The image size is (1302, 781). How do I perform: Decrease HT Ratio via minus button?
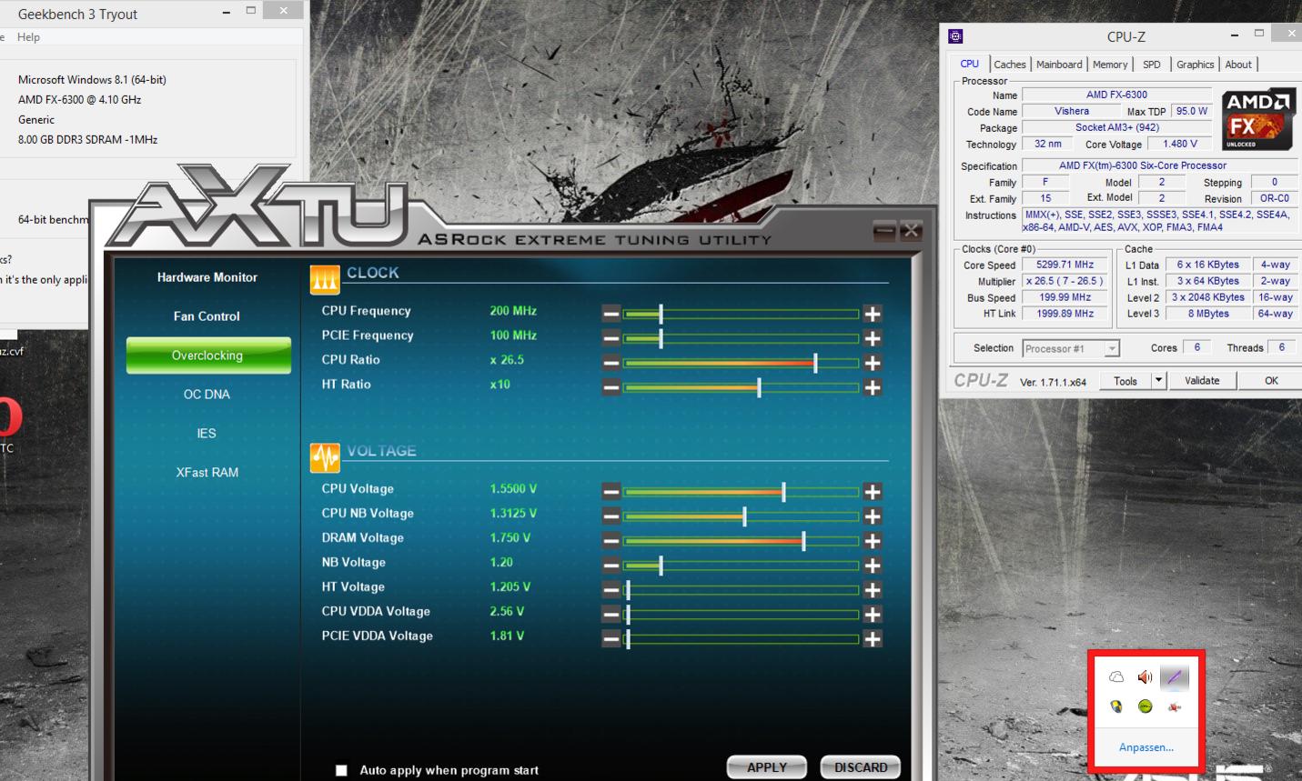point(611,387)
